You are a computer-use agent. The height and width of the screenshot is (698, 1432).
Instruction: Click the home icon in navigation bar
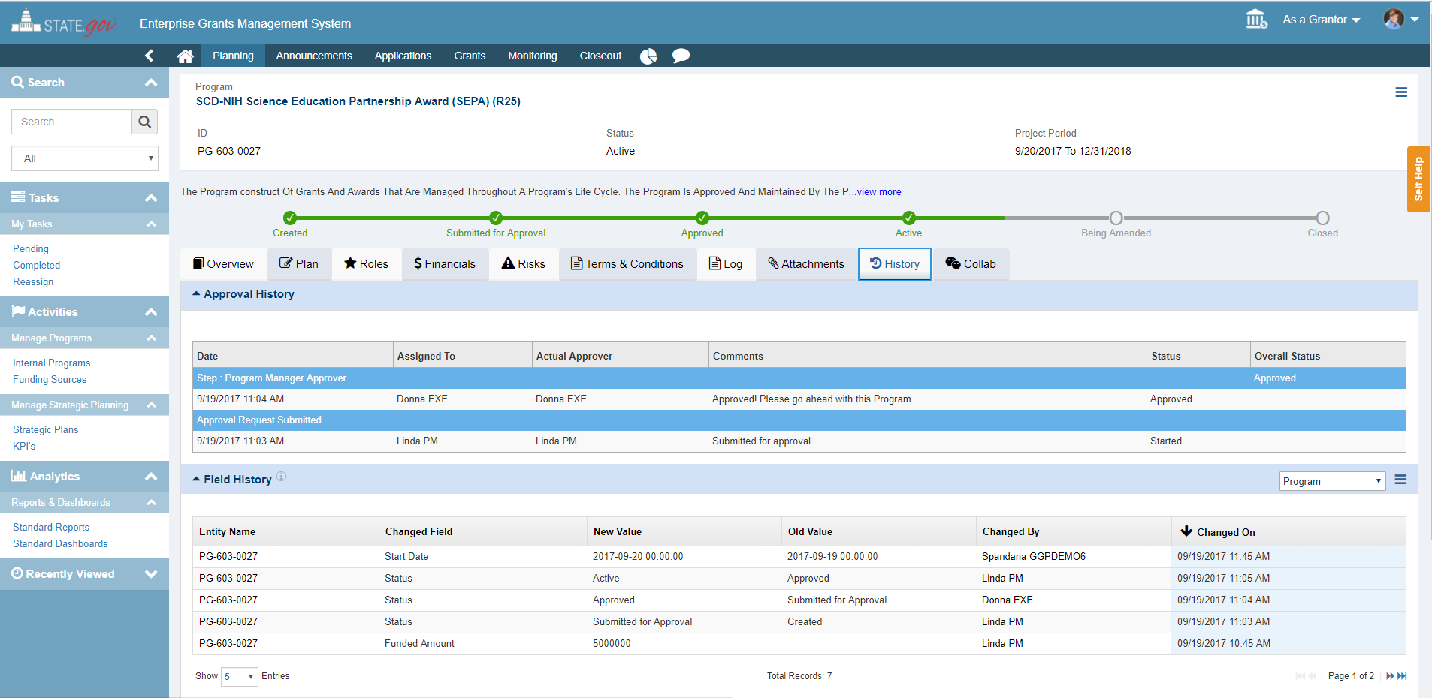pyautogui.click(x=185, y=56)
